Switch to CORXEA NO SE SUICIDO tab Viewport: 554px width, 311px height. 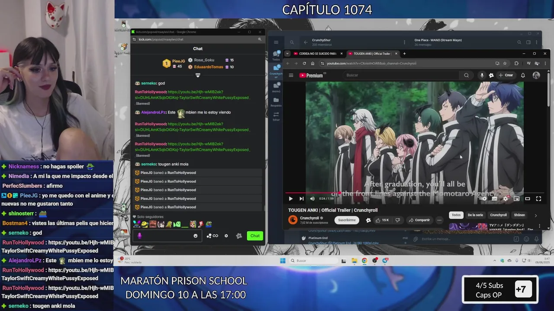click(318, 54)
